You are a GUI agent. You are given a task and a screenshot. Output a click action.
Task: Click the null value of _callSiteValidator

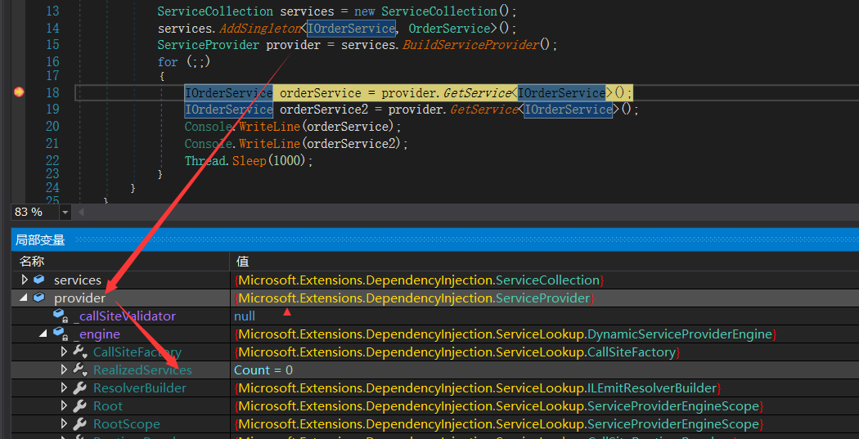[245, 316]
